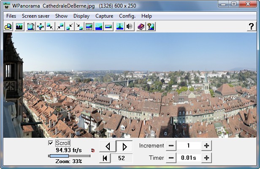The image size is (260, 169).
Task: Move window to bottom-right corner icon
Action: [79, 27]
